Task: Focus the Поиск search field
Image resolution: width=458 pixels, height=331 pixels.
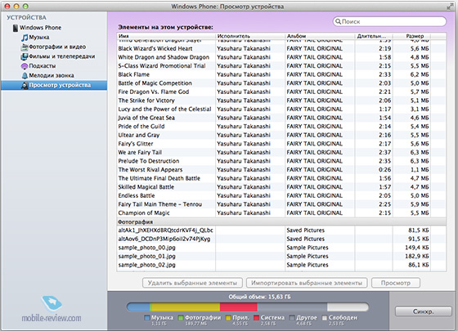Action: [389, 21]
